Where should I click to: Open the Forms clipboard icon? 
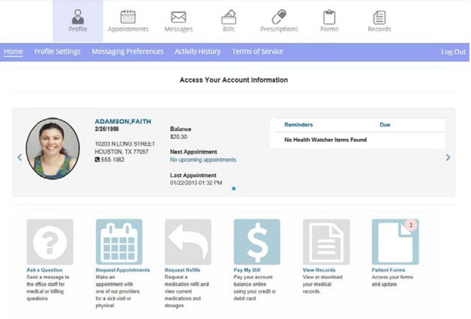tap(329, 17)
